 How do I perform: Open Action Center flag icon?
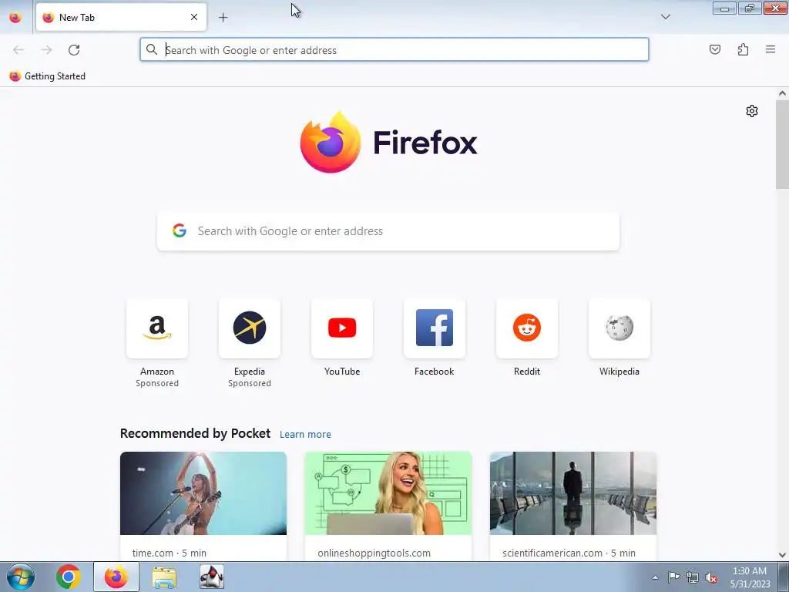point(673,577)
